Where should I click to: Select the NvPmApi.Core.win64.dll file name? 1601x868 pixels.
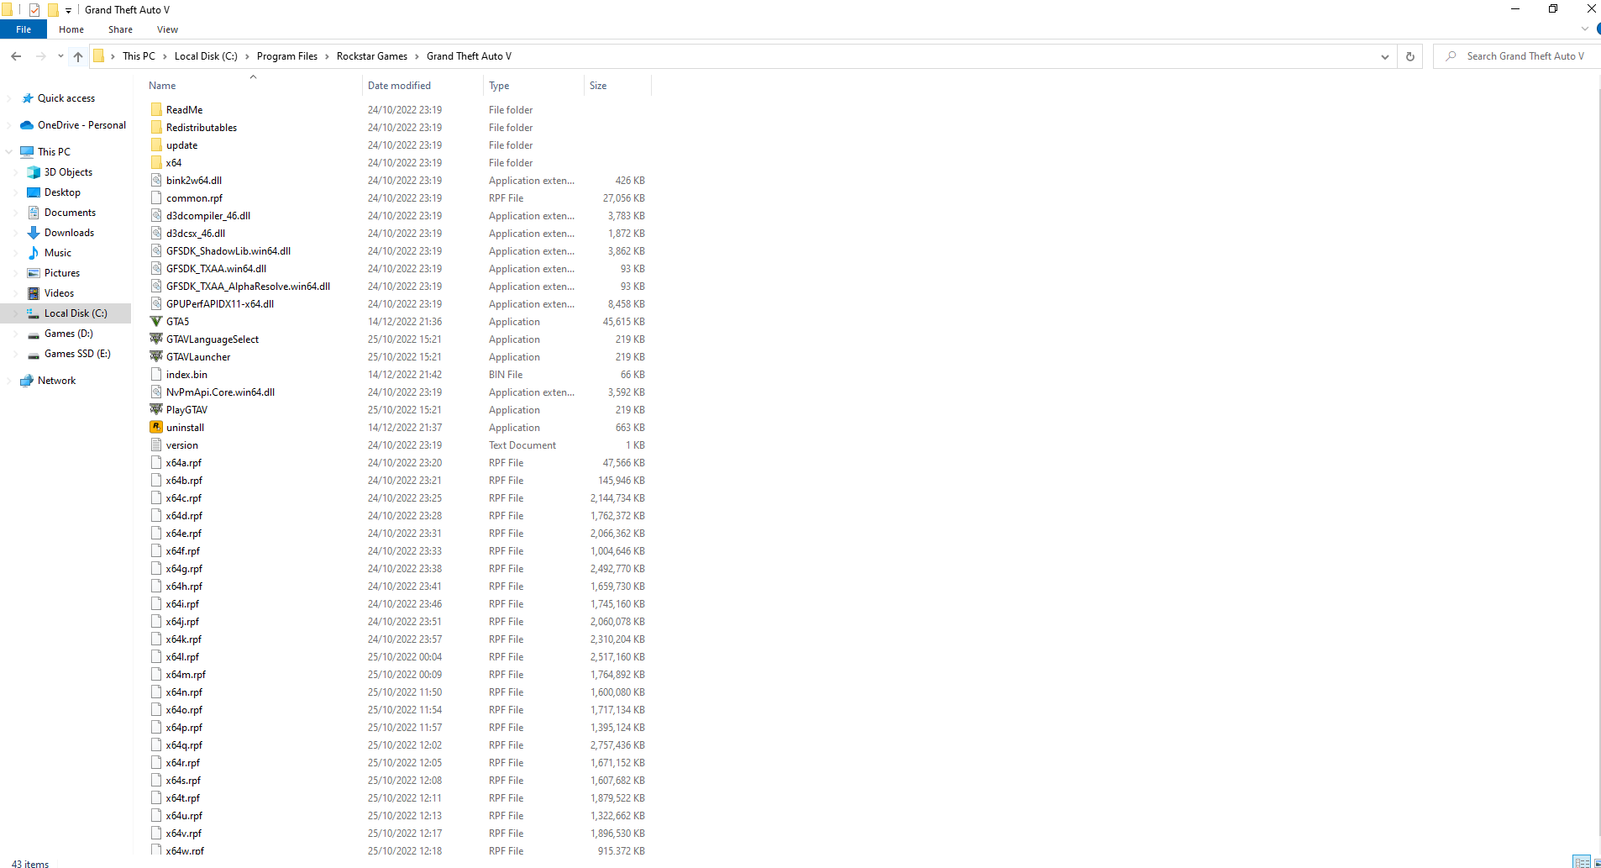tap(220, 392)
